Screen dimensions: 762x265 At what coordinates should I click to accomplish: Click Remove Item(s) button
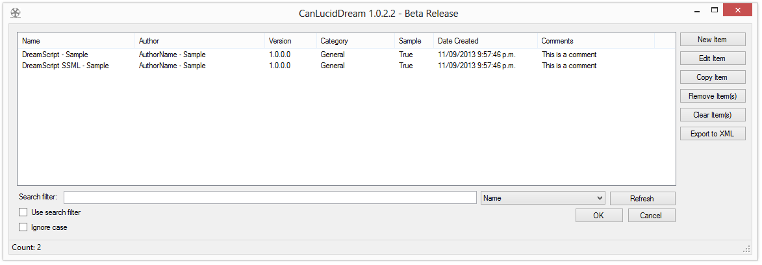(712, 96)
